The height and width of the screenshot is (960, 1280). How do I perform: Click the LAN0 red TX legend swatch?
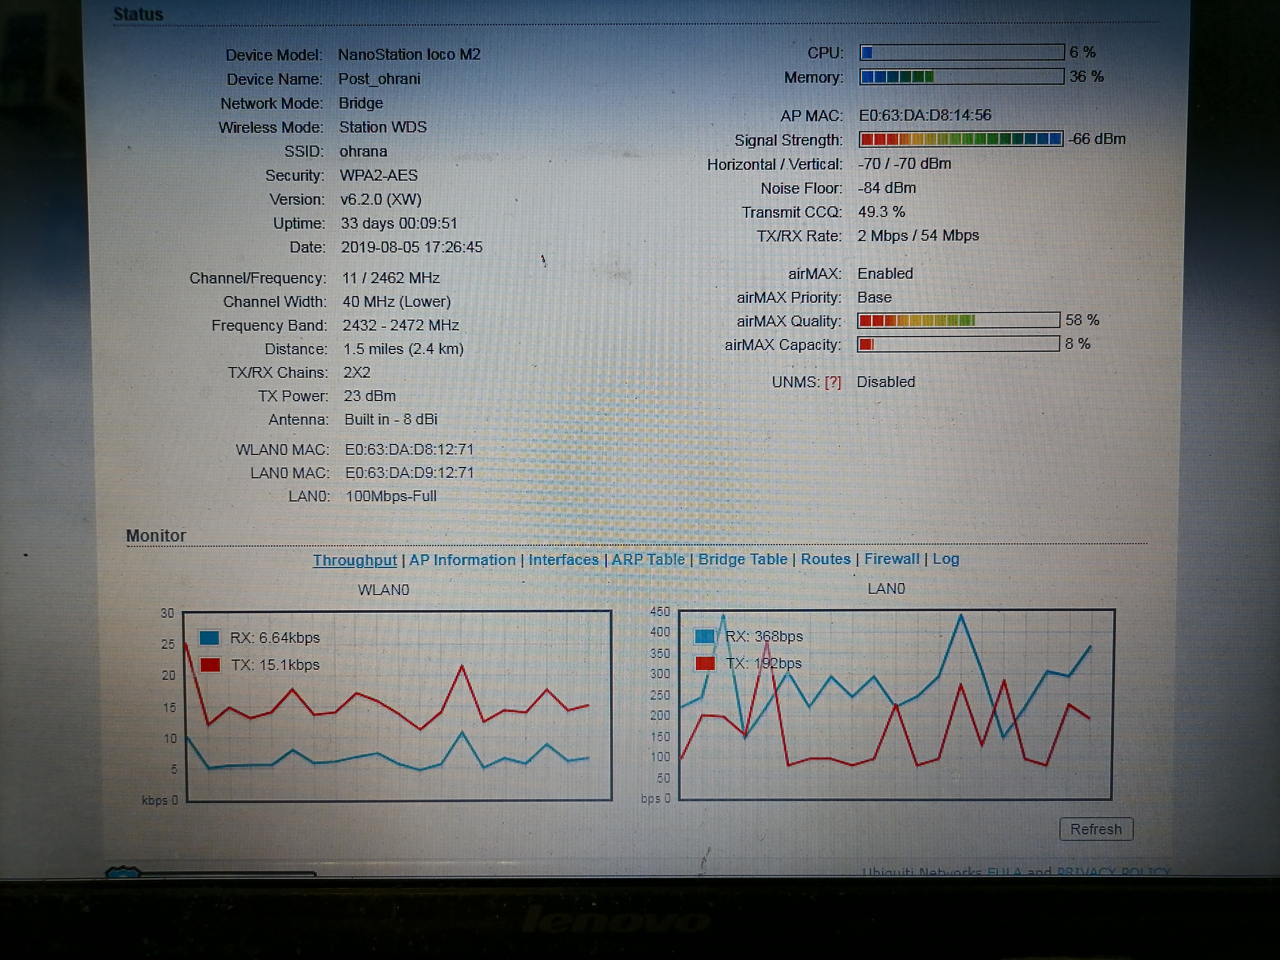coord(705,663)
